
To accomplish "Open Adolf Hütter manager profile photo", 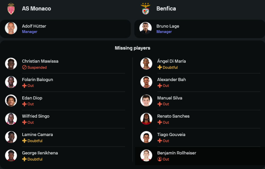I will [11, 28].
